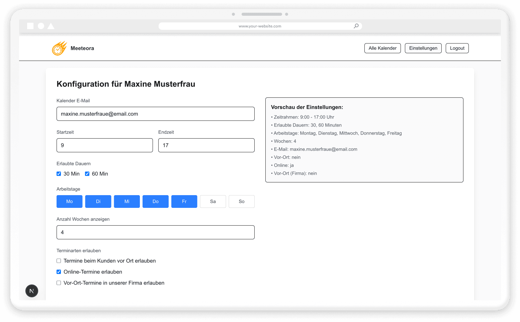Enable Termine beim Kunden vor Ort
Viewport: 520px width, 322px height.
click(59, 261)
